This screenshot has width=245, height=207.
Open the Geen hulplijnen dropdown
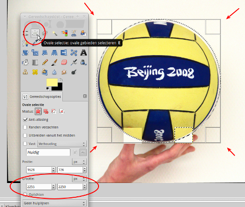pyautogui.click(x=55, y=203)
